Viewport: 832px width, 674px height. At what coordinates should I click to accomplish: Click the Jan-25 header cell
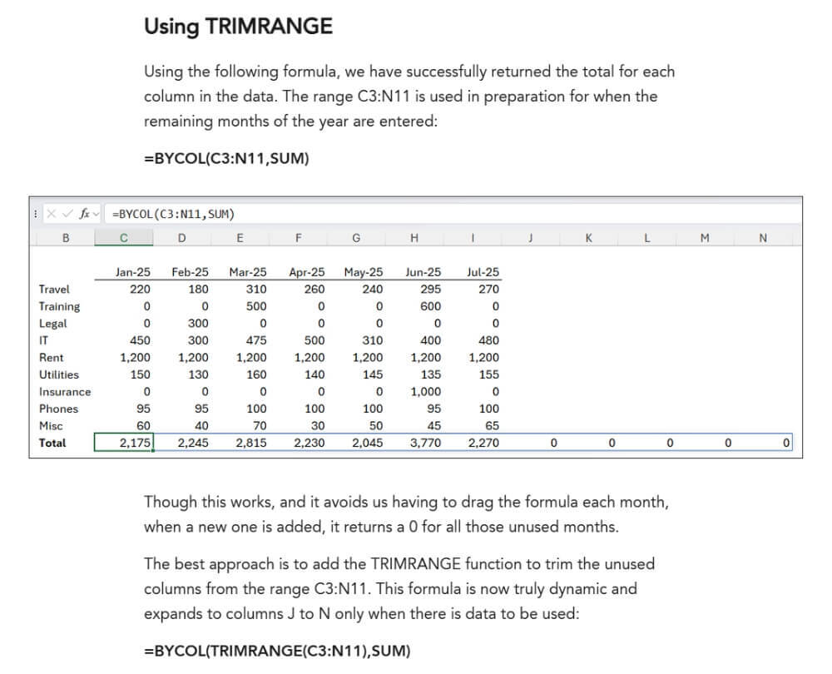click(x=133, y=272)
